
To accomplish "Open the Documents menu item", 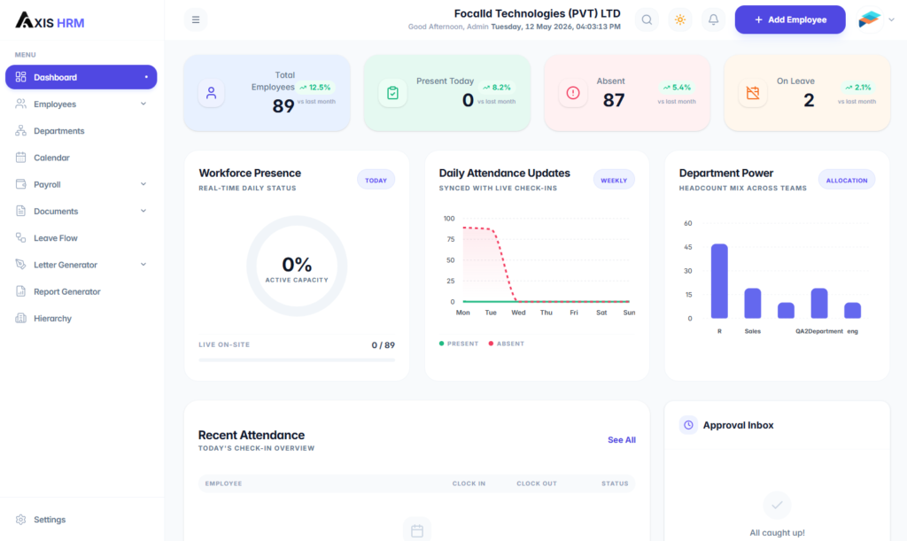I will (81, 211).
